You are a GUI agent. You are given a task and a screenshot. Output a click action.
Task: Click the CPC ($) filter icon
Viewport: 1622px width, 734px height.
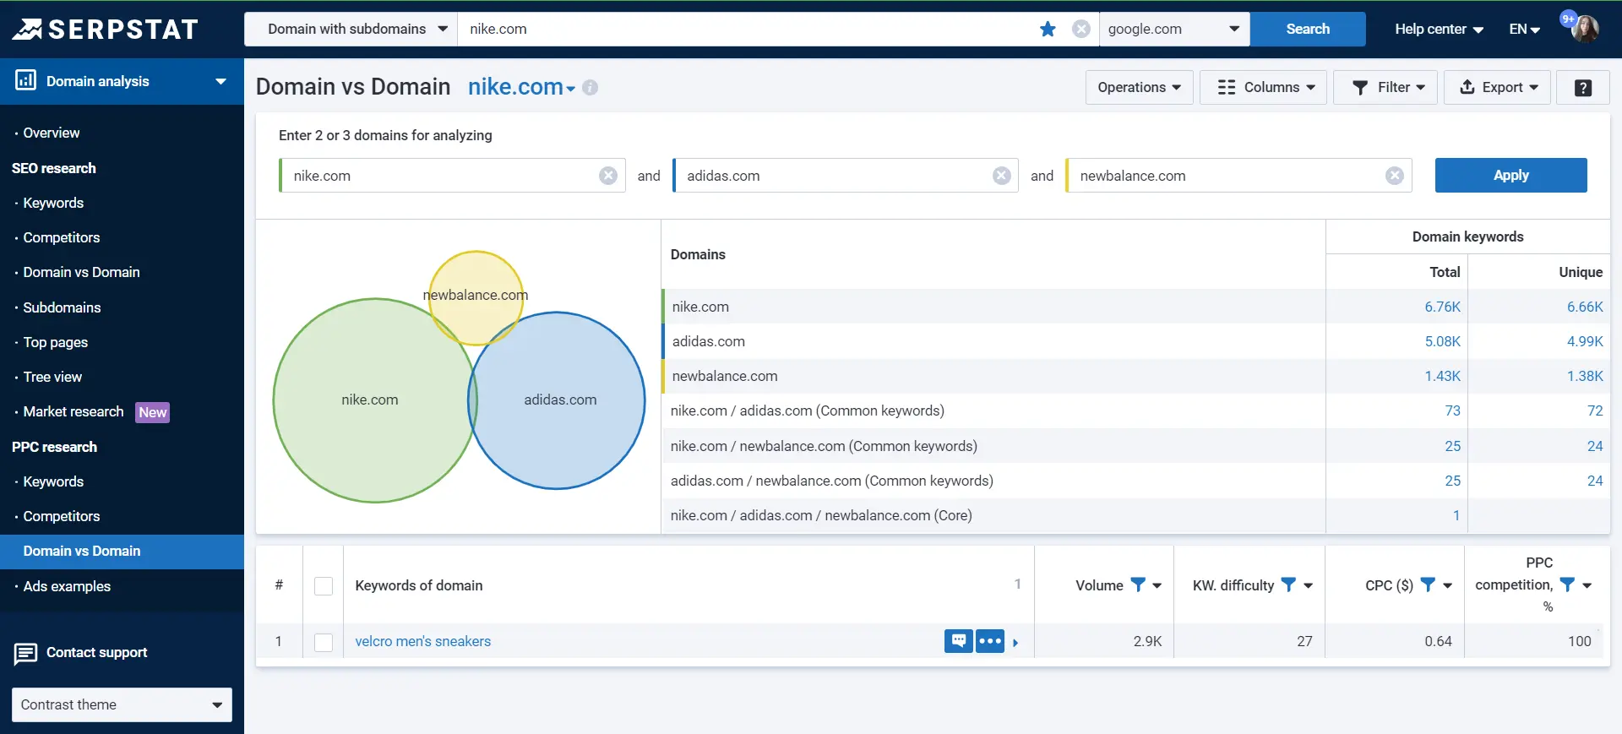pos(1428,584)
